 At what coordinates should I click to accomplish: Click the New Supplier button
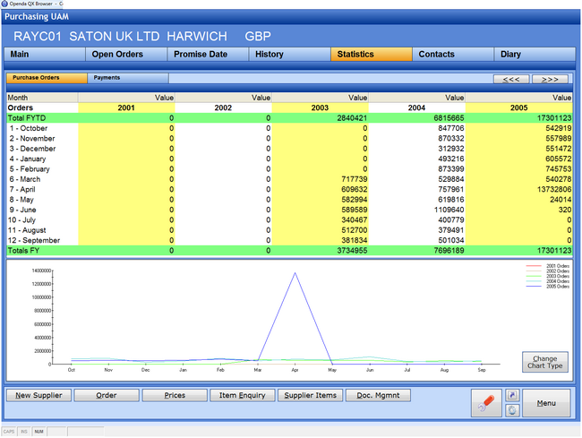pyautogui.click(x=39, y=395)
